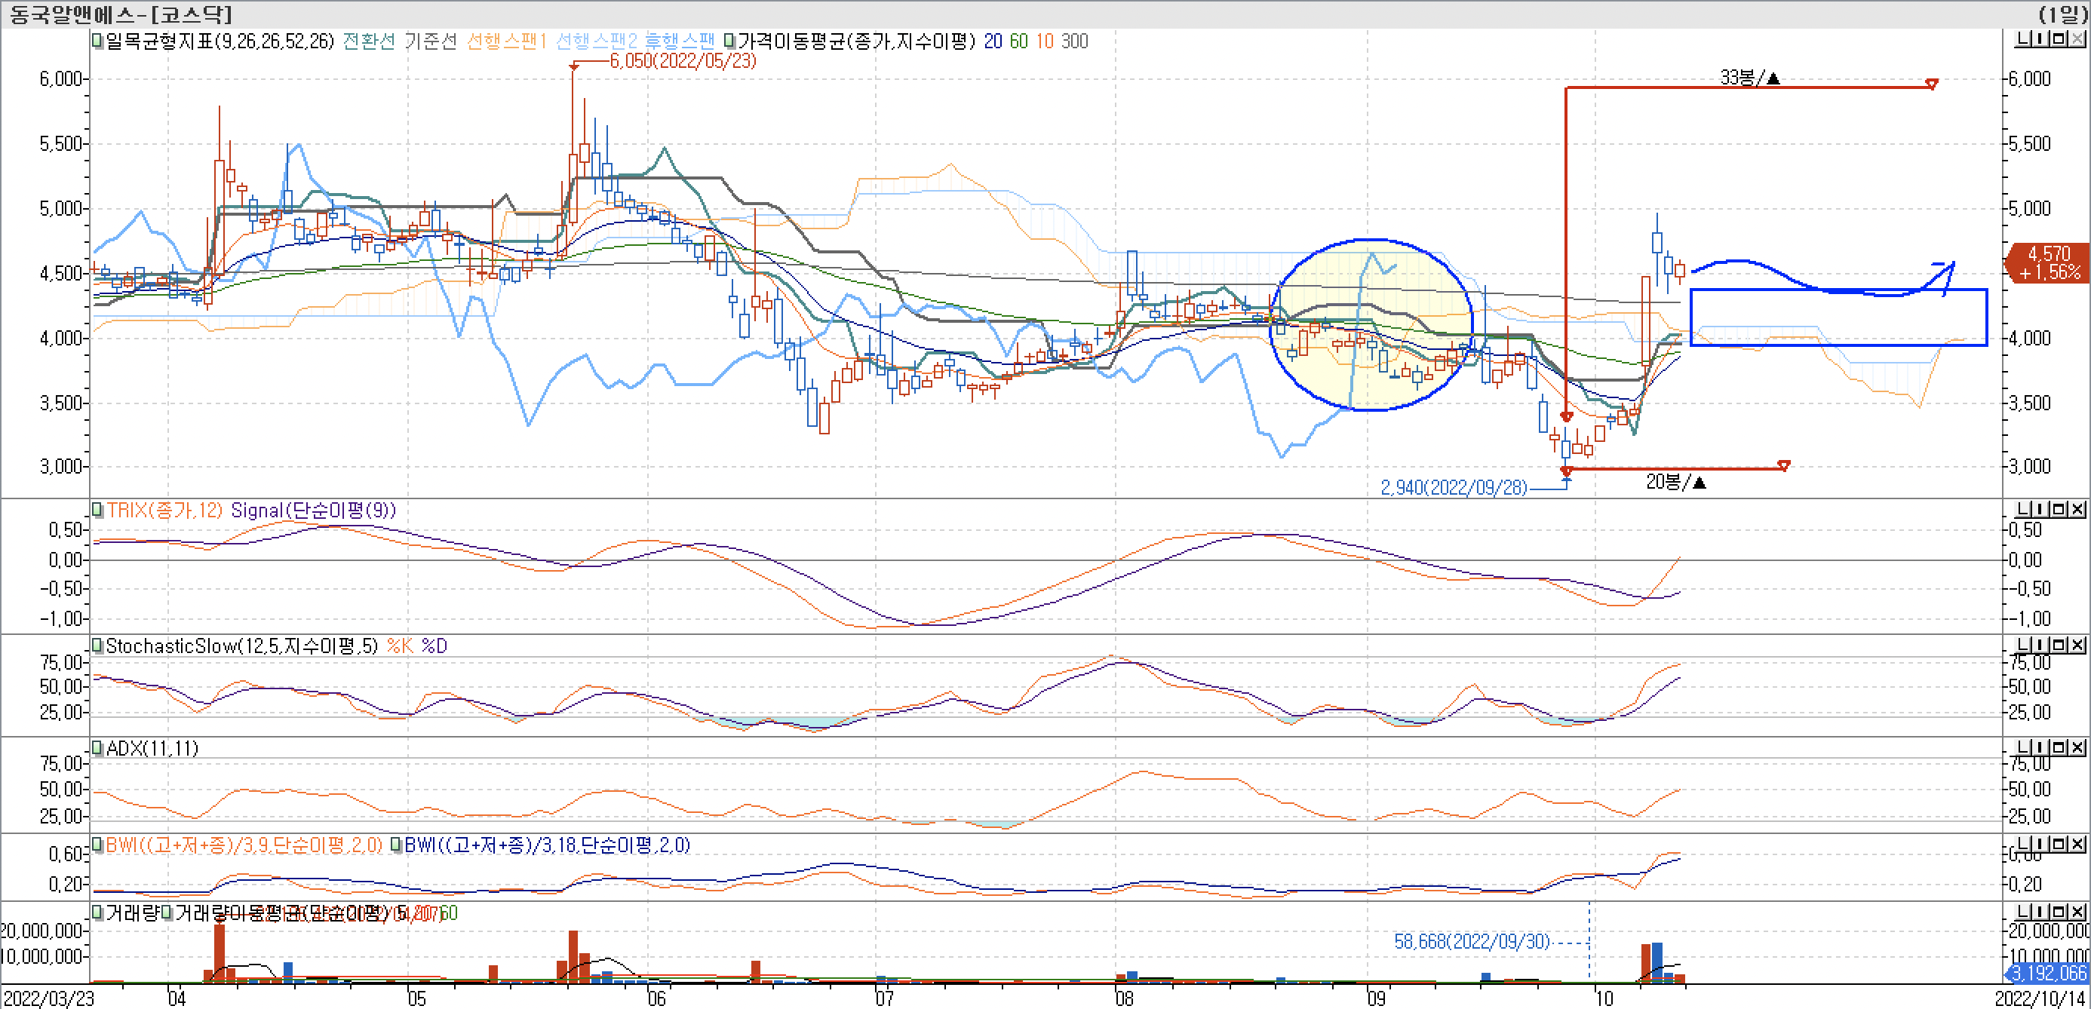
Task: Toggle the TRIX indicator box
Action: (97, 510)
